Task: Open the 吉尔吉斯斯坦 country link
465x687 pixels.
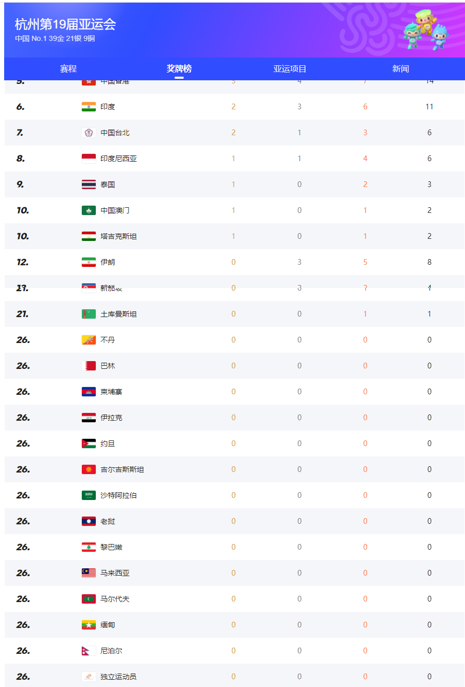Action: tap(122, 469)
